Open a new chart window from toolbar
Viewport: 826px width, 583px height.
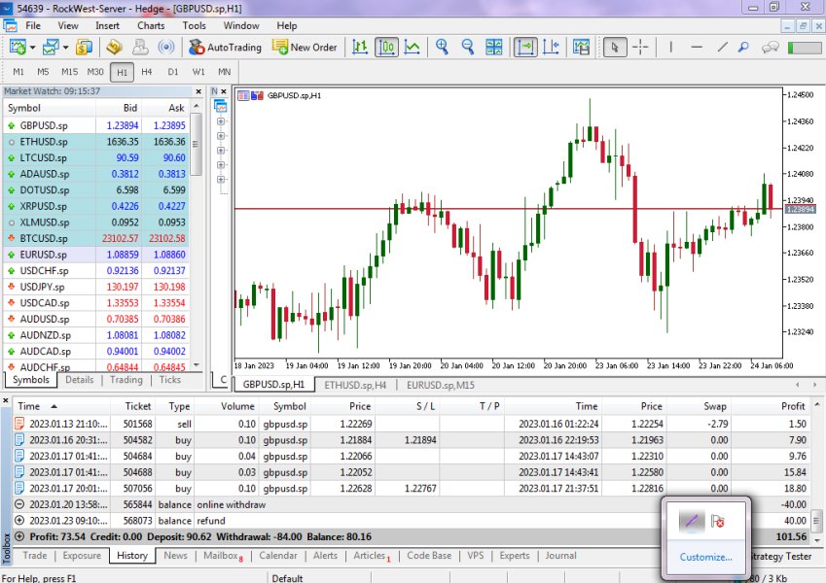[18, 48]
